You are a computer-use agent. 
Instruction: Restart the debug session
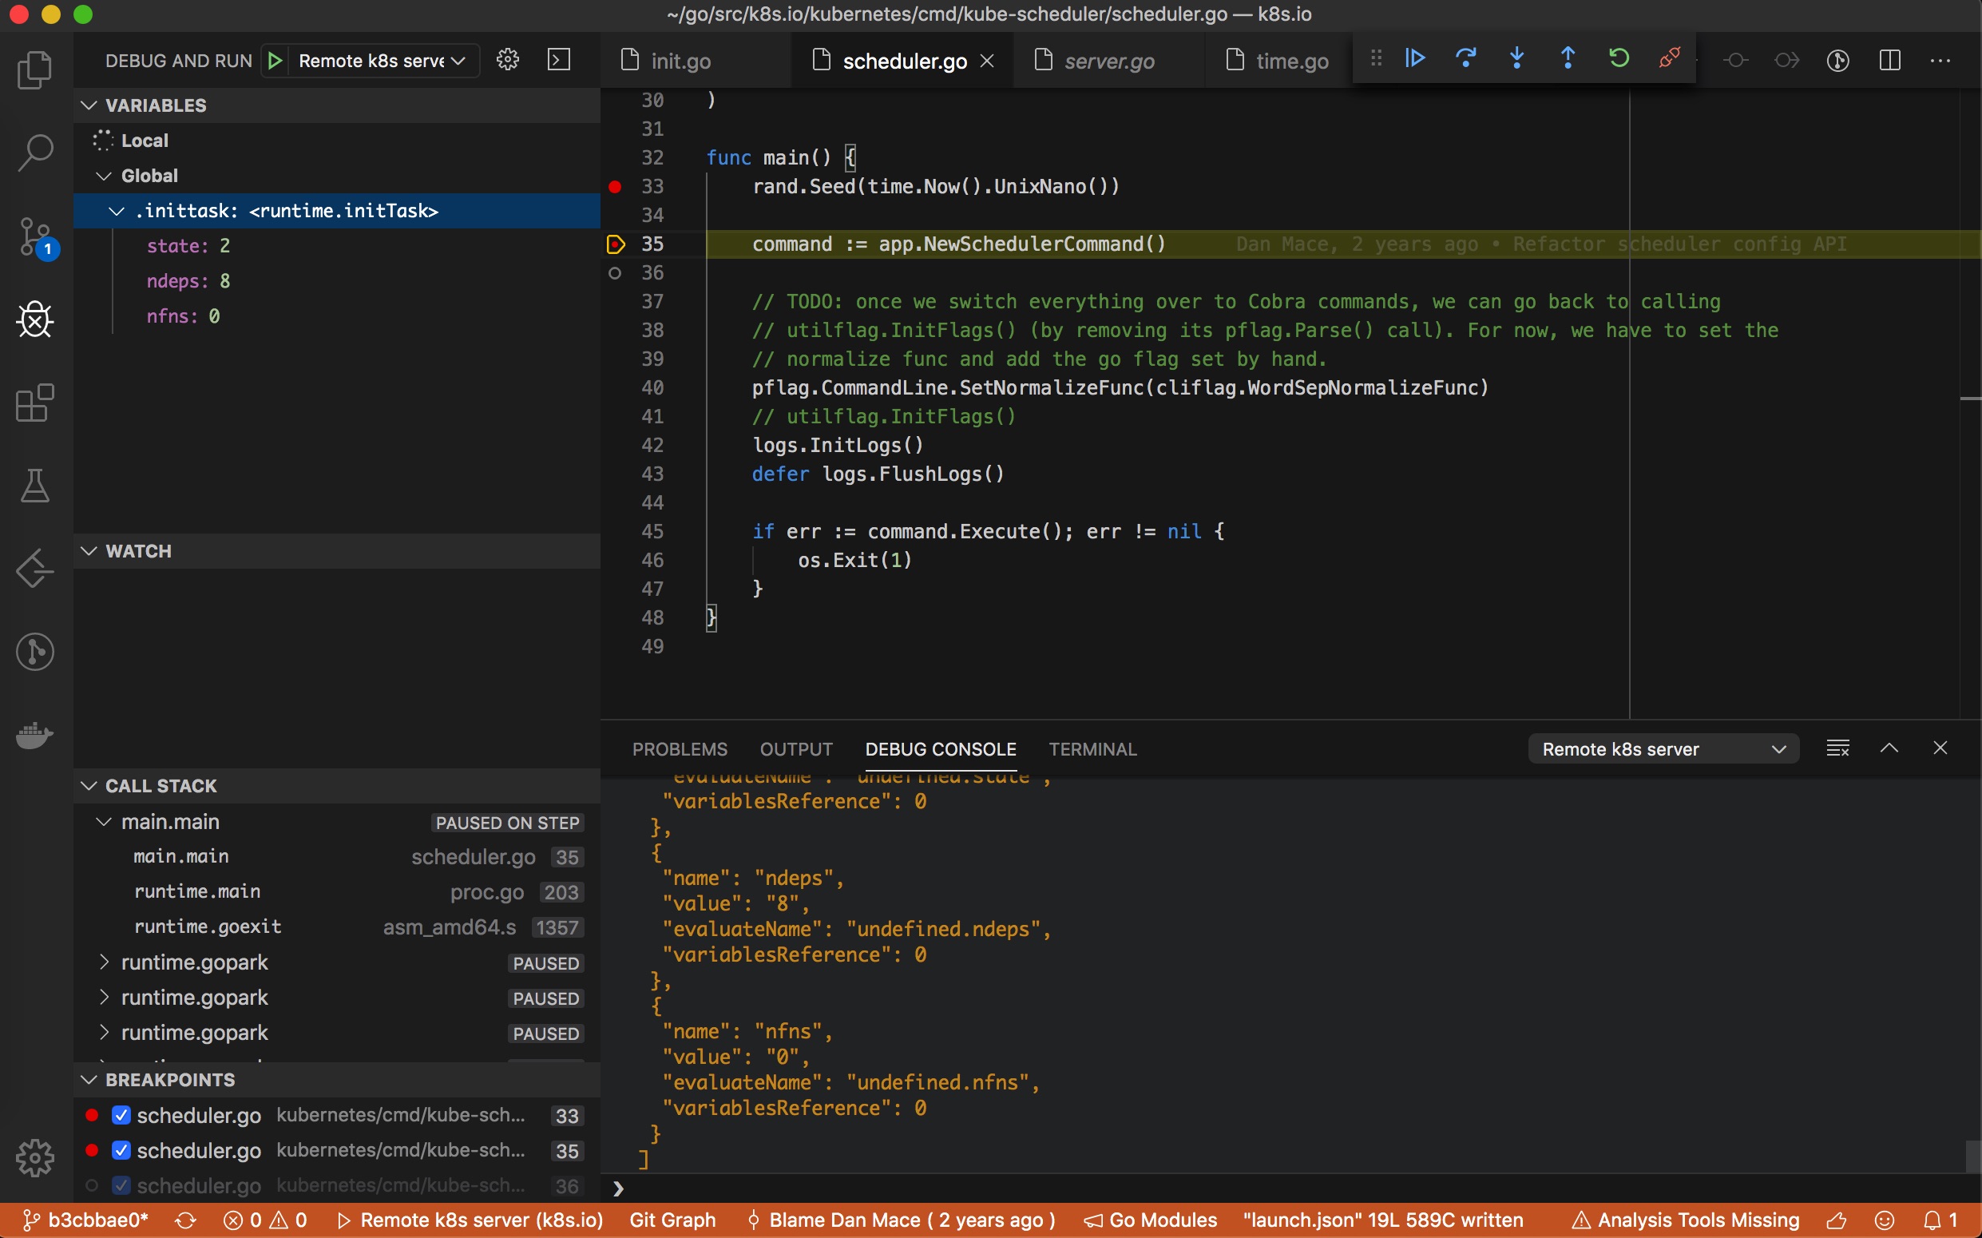[1619, 59]
